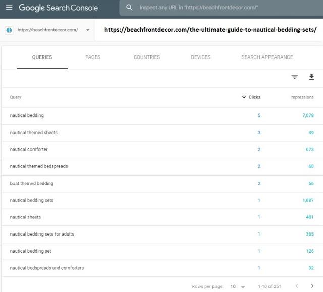Open the filter rows icon
323x292 pixels.
pos(295,77)
